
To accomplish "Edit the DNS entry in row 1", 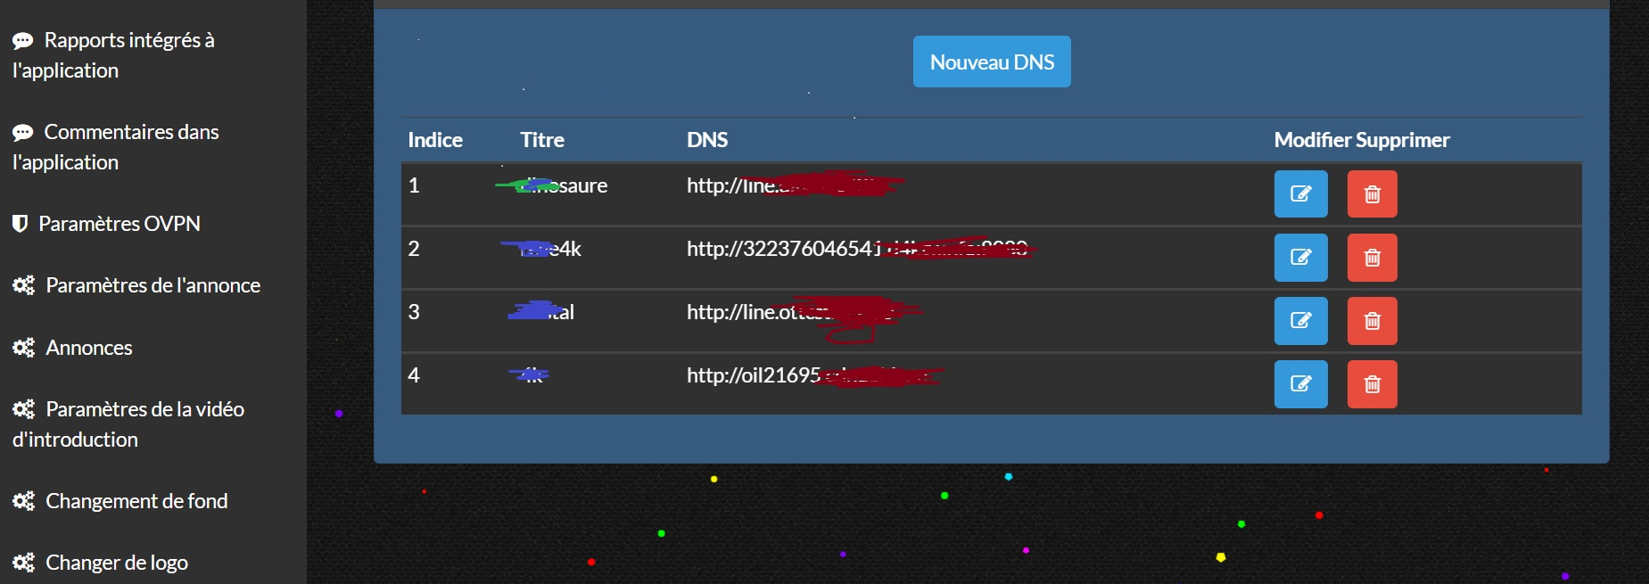I will (x=1300, y=194).
